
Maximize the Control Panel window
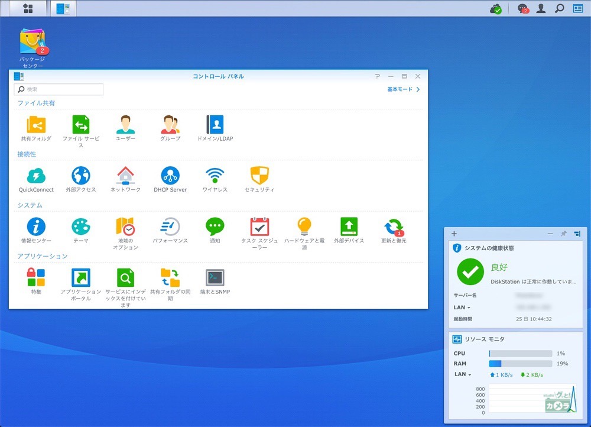pyautogui.click(x=404, y=76)
